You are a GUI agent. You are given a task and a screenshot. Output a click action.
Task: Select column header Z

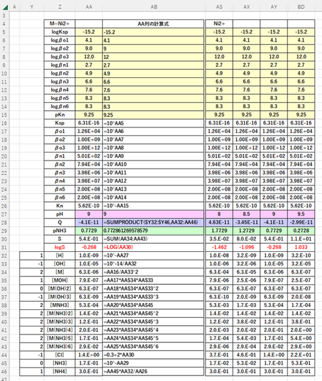[x=60, y=7]
